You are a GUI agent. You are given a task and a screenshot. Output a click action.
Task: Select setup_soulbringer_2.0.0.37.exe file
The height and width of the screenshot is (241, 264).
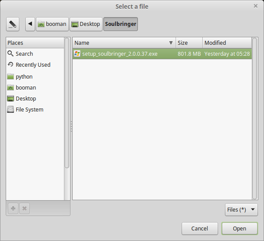tap(162, 54)
